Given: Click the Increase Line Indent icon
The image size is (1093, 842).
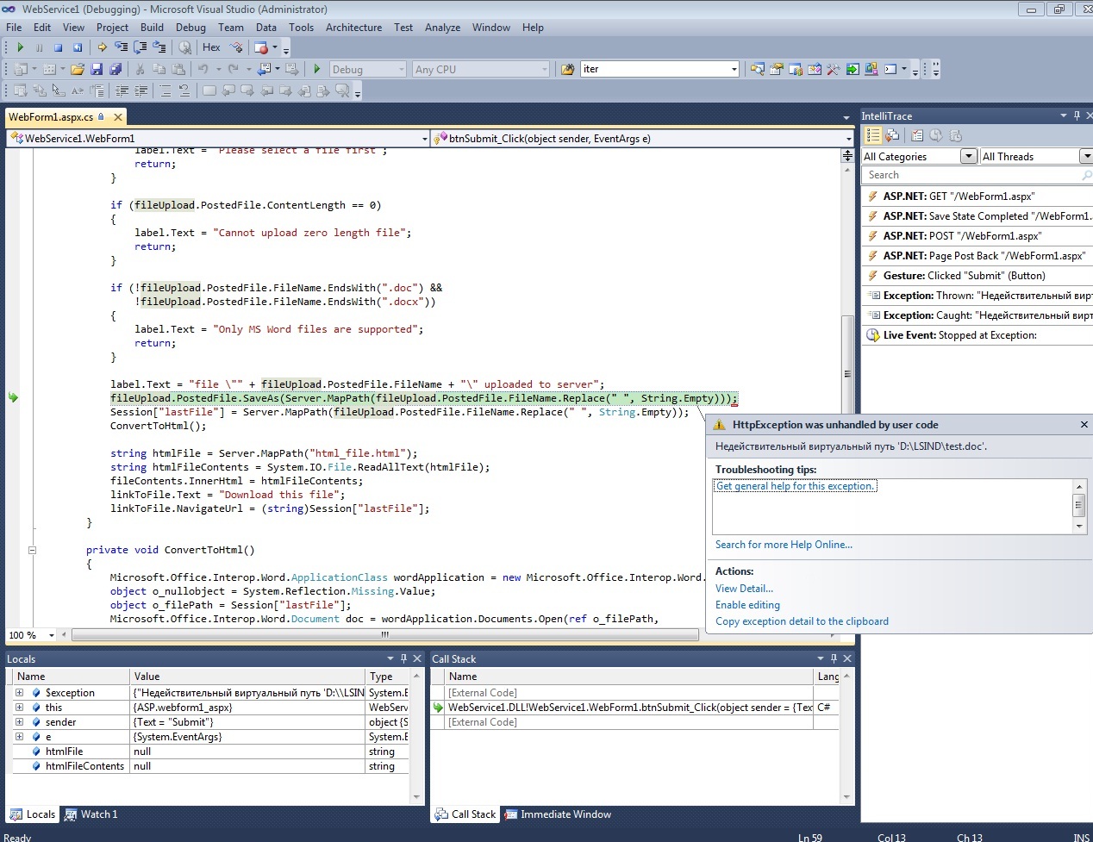Looking at the screenshot, I should click(141, 90).
